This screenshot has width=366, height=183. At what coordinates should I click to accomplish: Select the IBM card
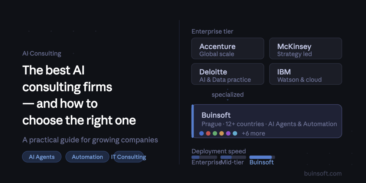tap(305, 74)
